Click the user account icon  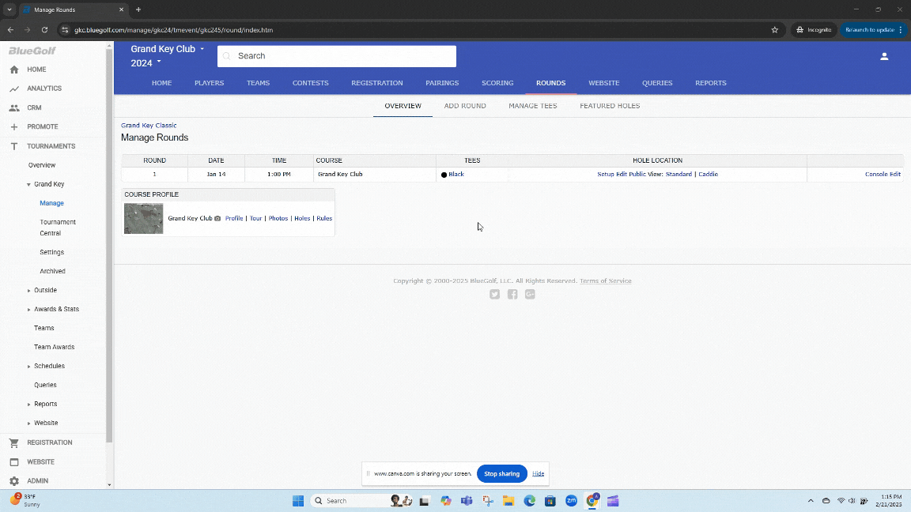coord(884,56)
